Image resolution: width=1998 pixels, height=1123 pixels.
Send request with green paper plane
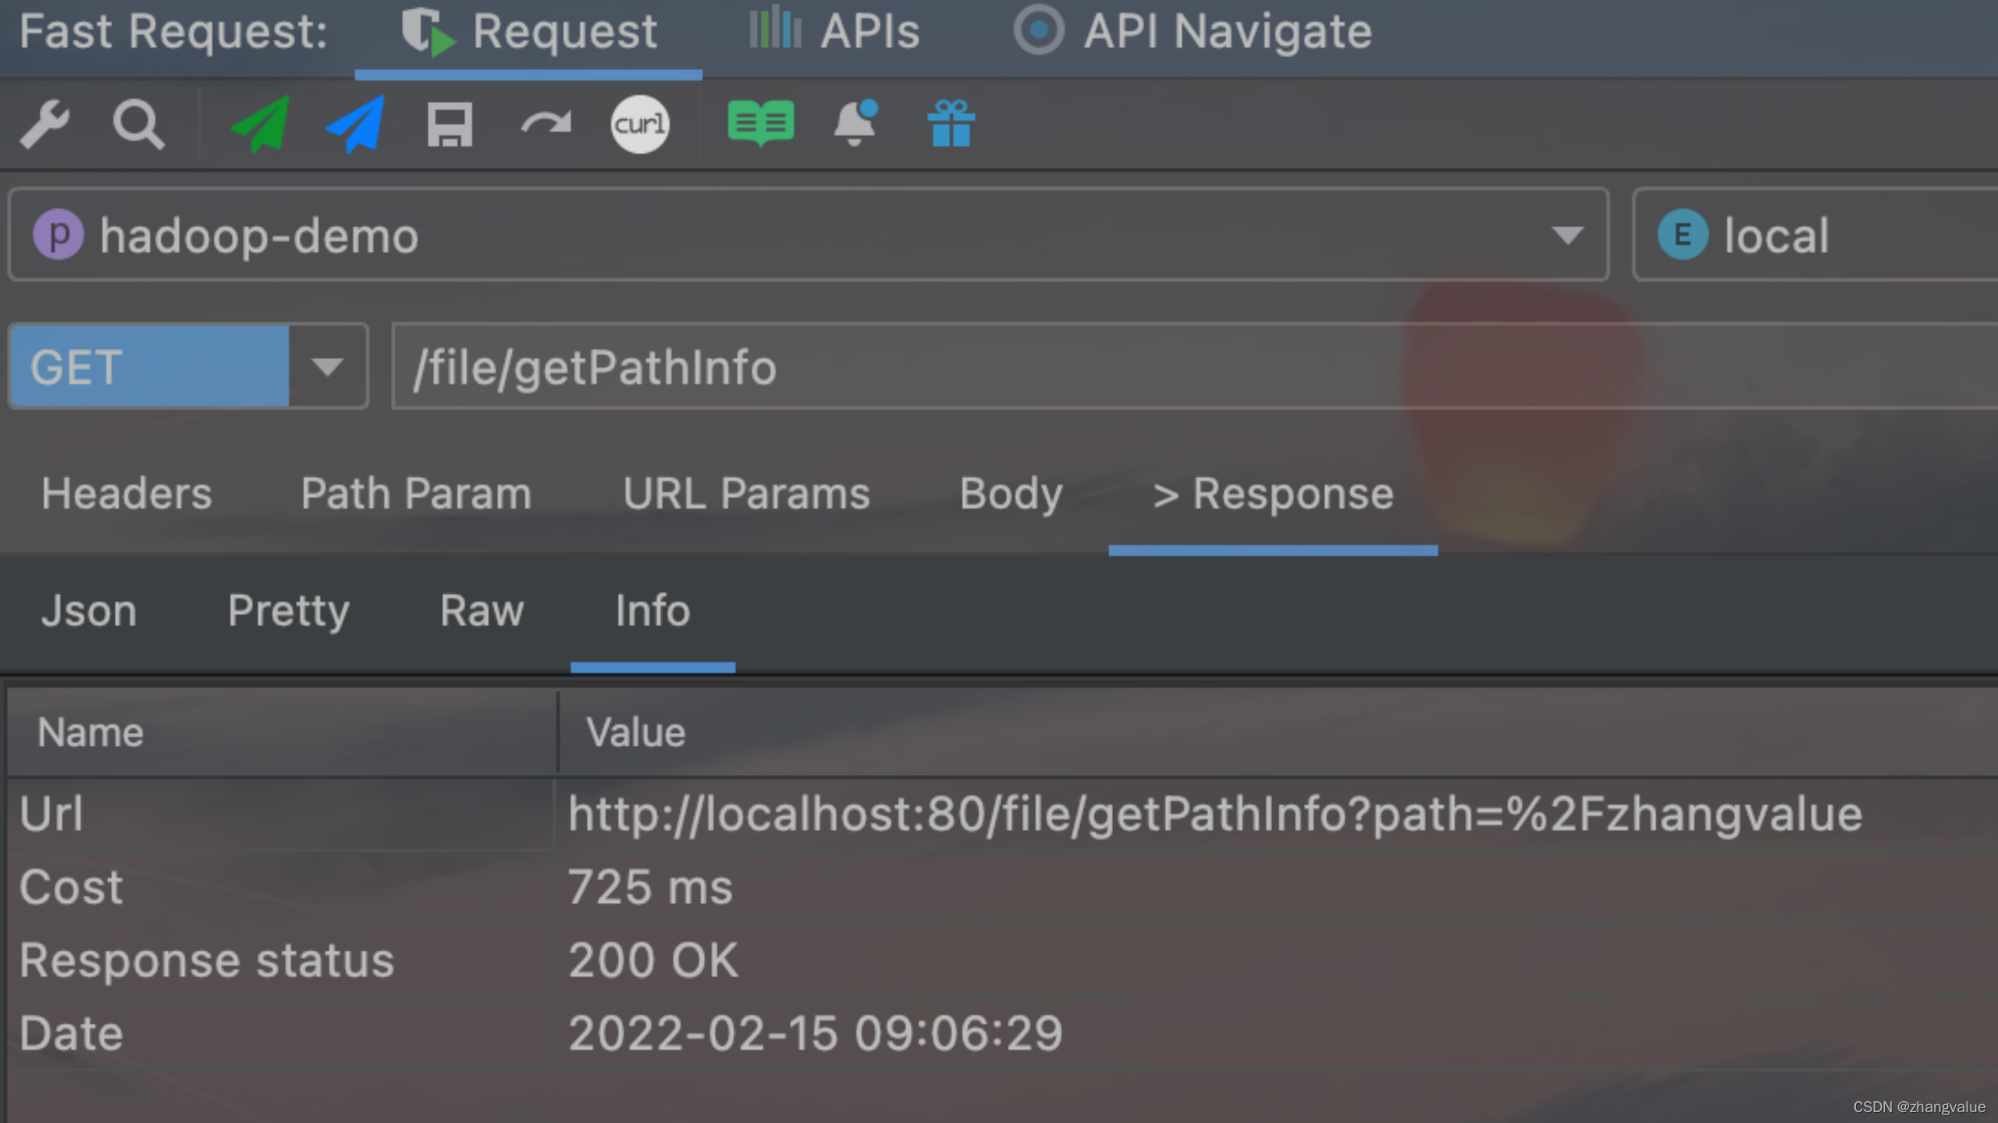261,123
